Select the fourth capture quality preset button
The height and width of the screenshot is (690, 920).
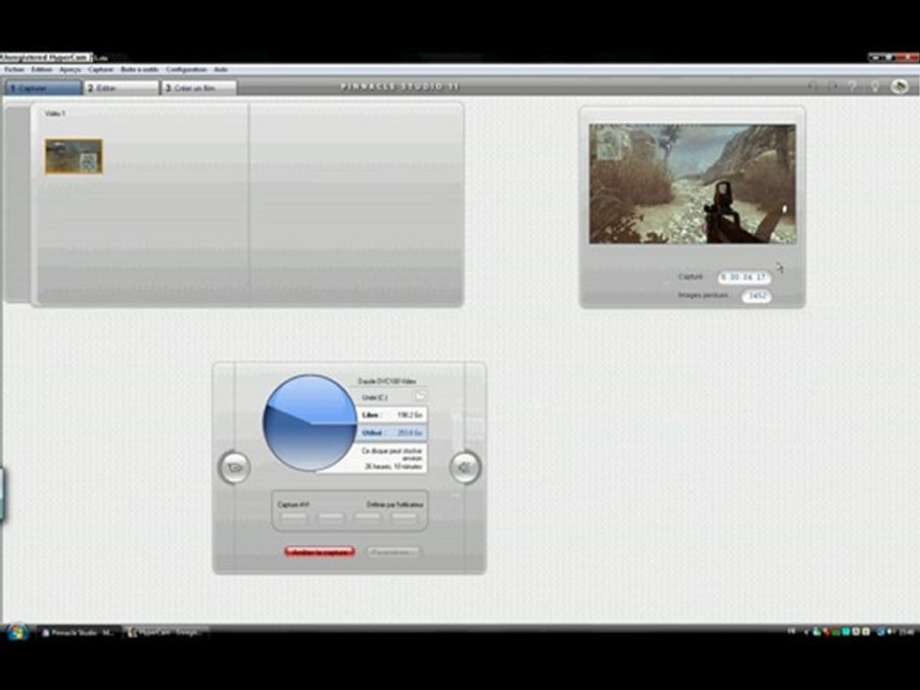403,517
